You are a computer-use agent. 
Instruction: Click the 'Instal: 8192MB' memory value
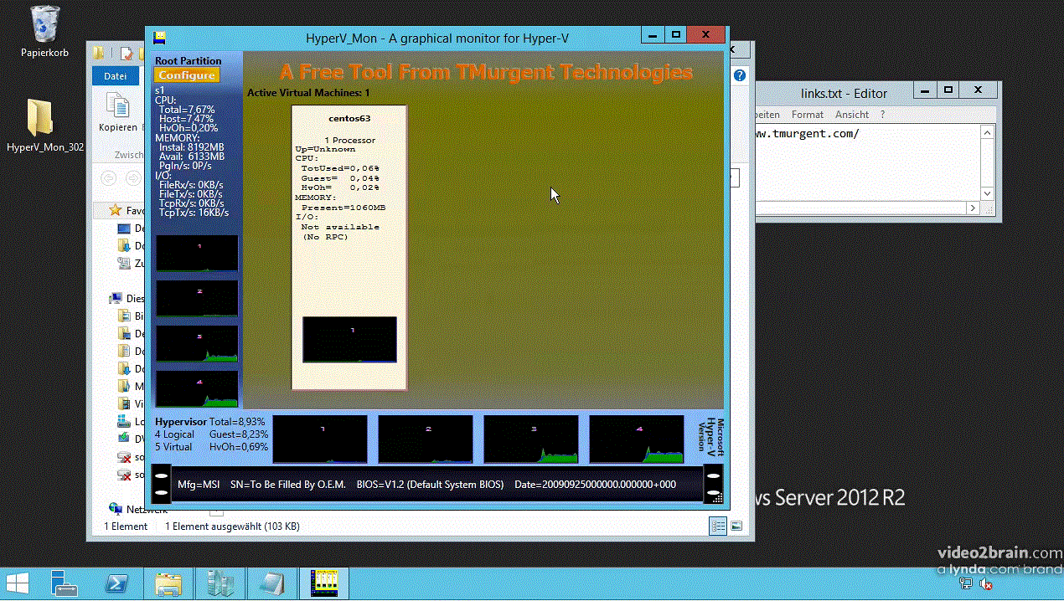(x=192, y=147)
